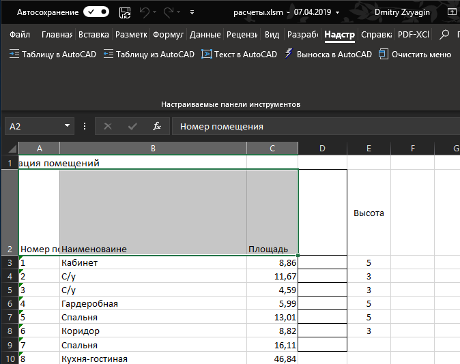Click cell with Наименоваине header
Viewport: 460px width, 364px height.
coord(153,213)
